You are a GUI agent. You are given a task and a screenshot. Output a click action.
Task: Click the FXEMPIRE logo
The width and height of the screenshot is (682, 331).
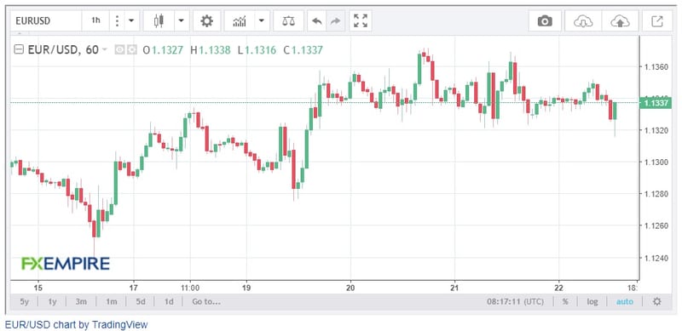(x=66, y=263)
